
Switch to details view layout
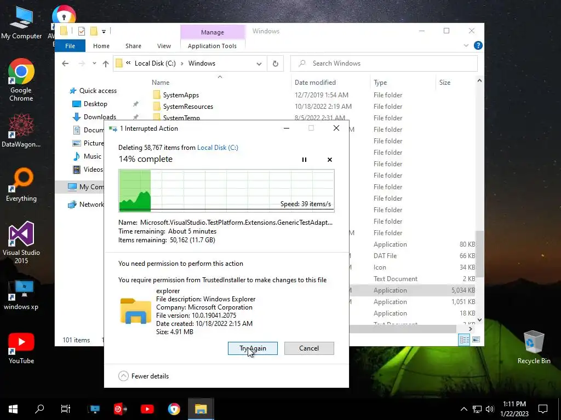[465, 340]
